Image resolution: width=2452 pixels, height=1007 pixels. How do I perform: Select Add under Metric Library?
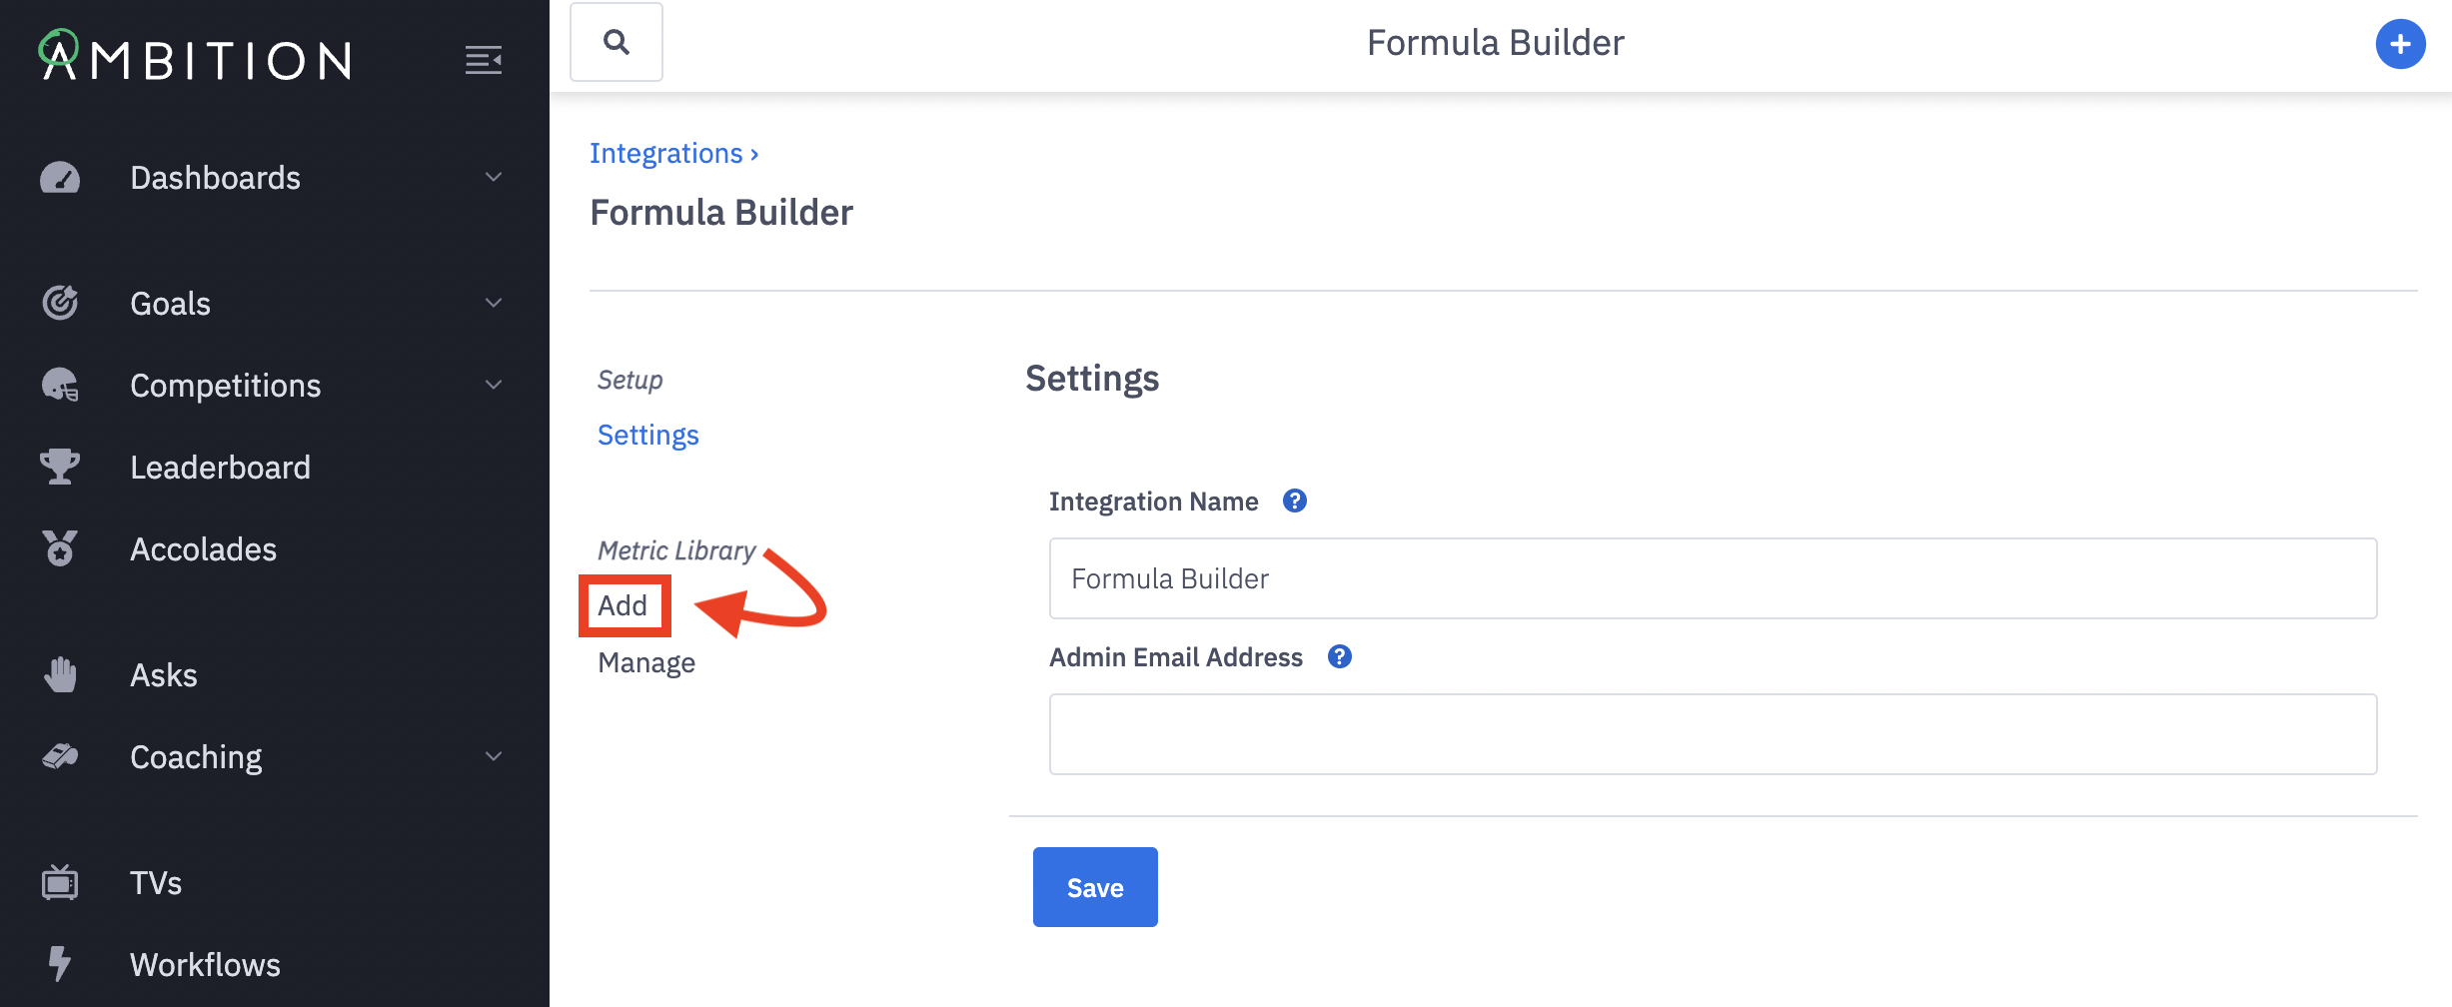click(x=622, y=605)
